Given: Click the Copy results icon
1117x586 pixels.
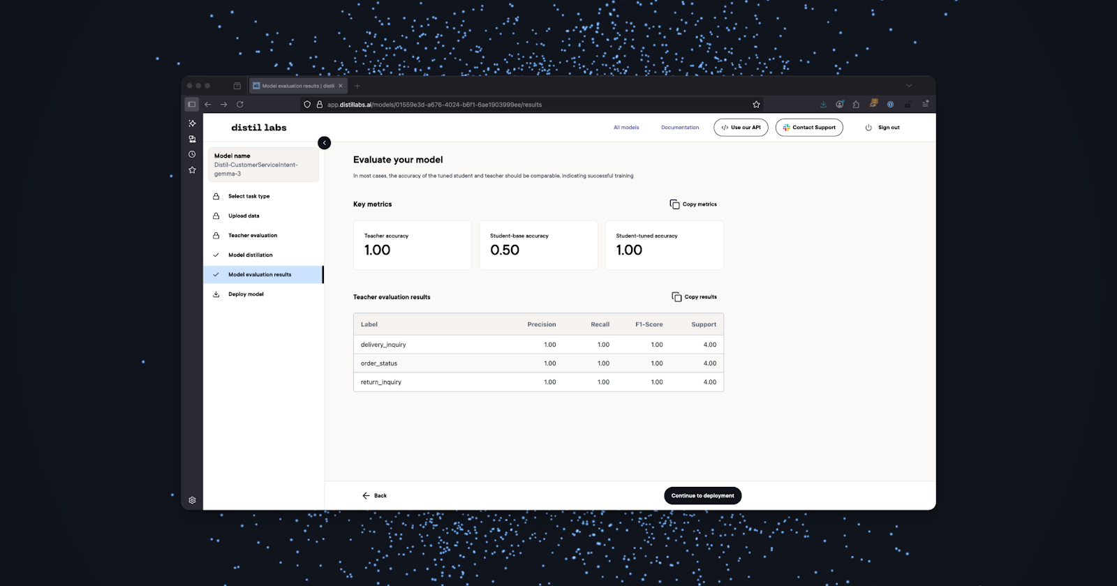Looking at the screenshot, I should coord(676,297).
